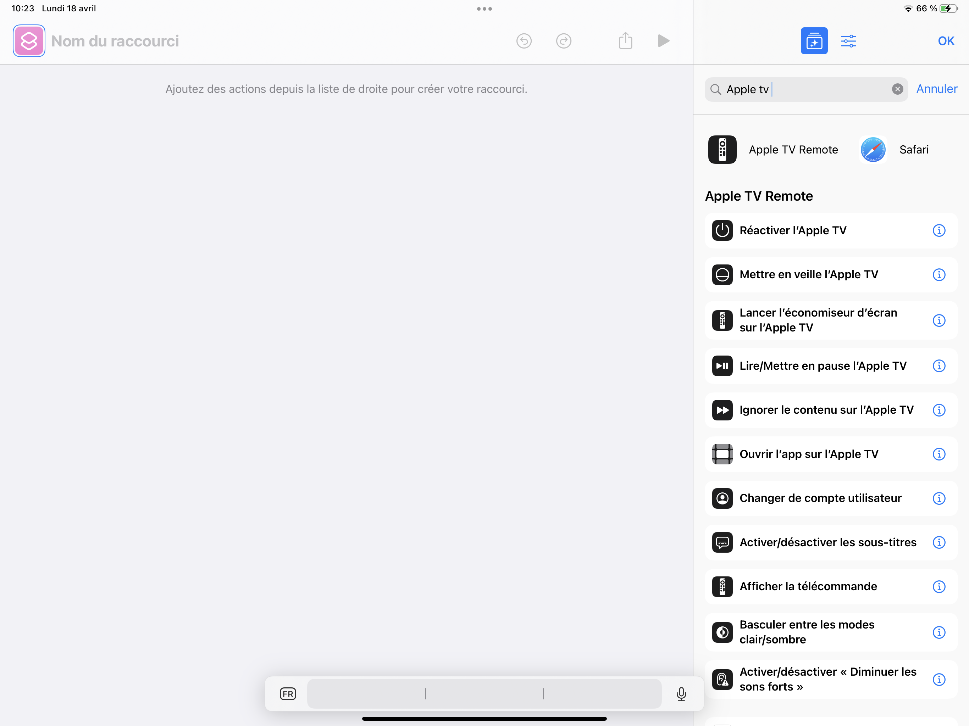Filter actions by Apple TV Remote app

pyautogui.click(x=773, y=150)
